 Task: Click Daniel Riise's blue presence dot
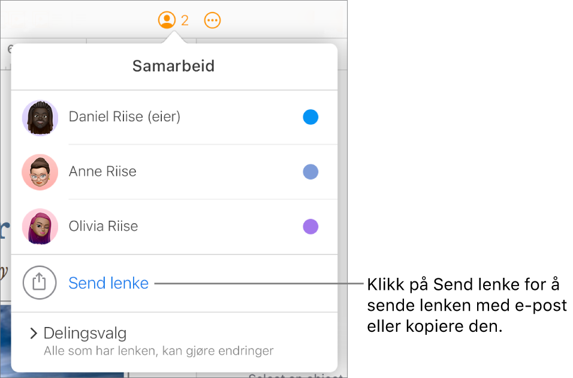(x=310, y=118)
